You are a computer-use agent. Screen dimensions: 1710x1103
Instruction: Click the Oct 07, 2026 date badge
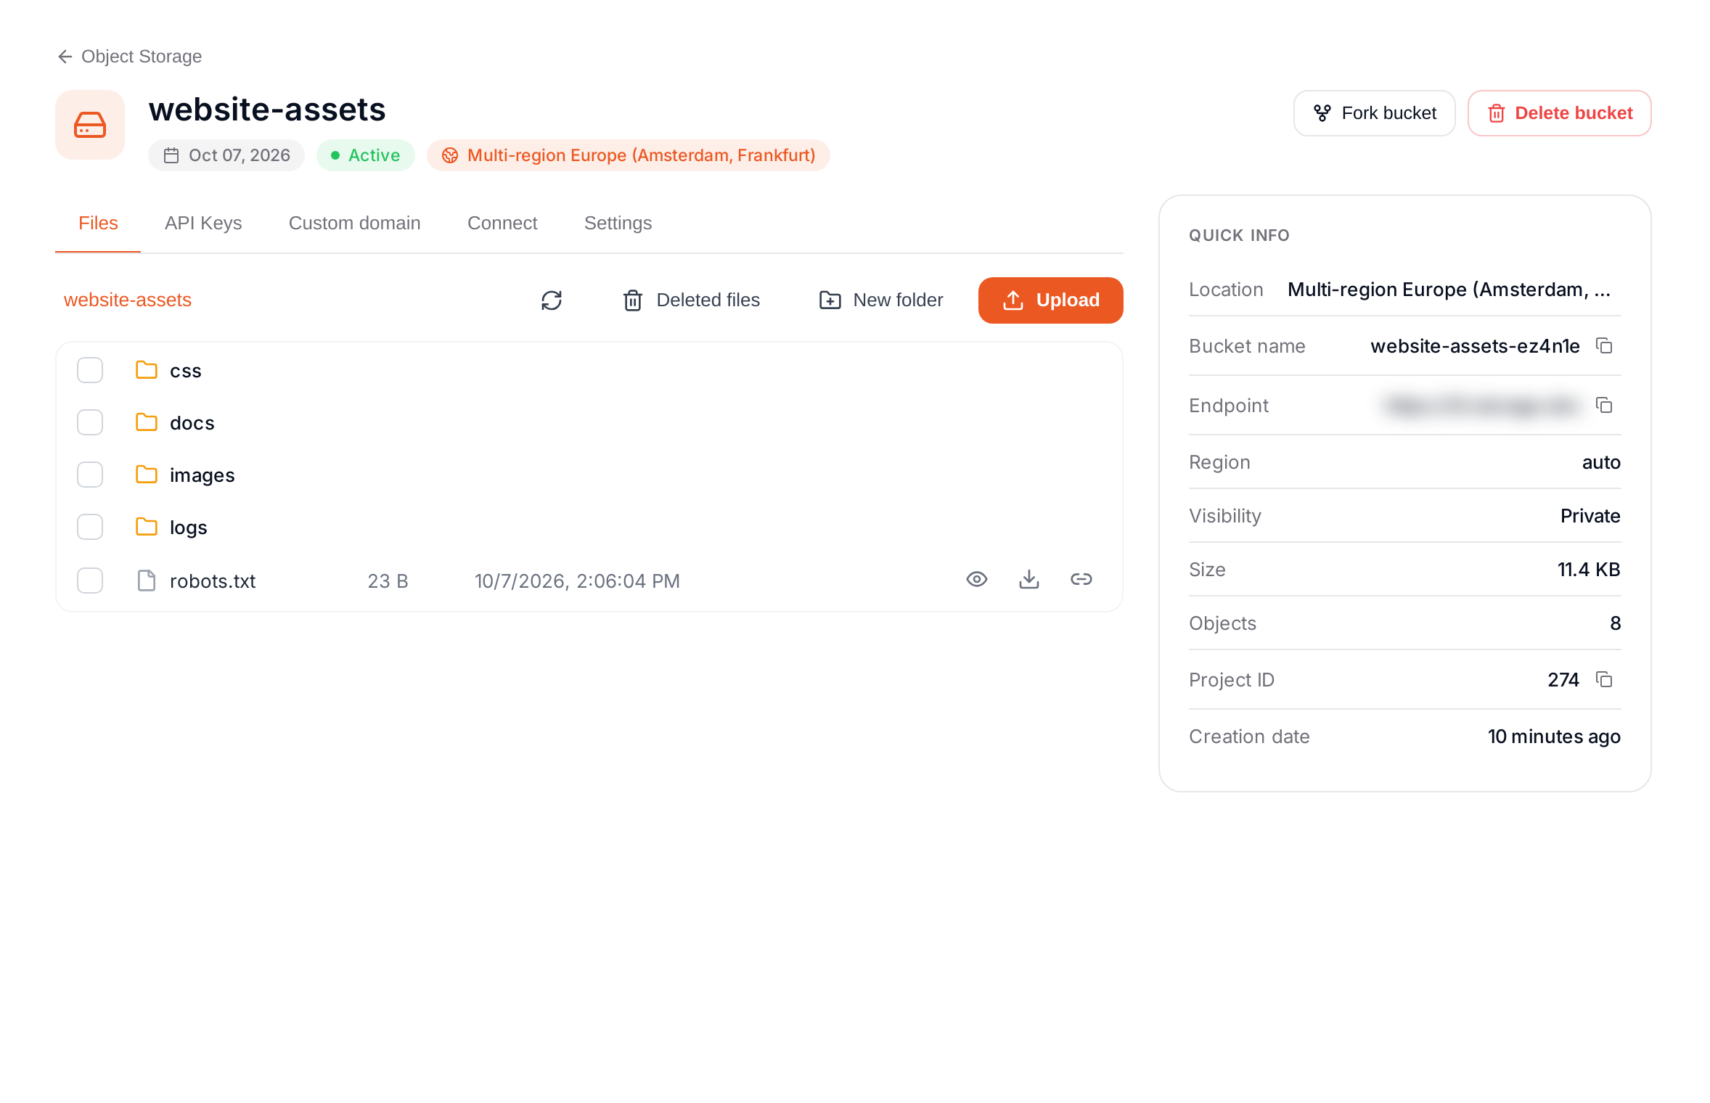coord(226,155)
